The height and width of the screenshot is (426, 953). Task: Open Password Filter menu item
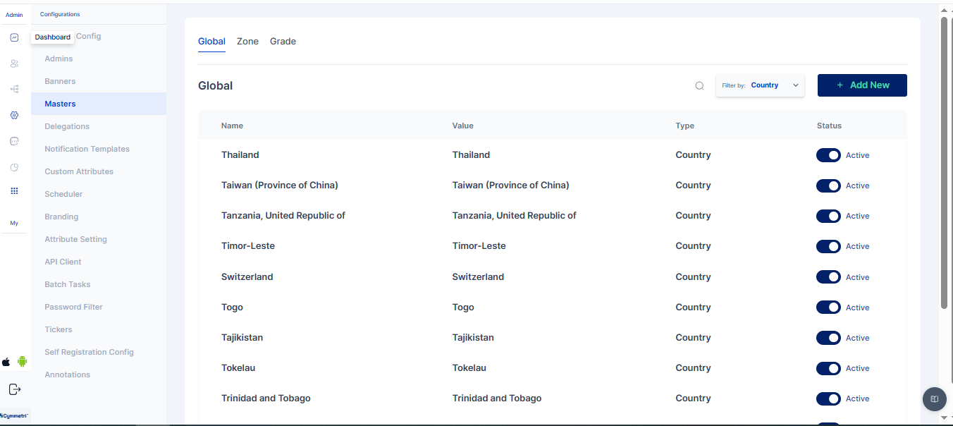tap(73, 307)
